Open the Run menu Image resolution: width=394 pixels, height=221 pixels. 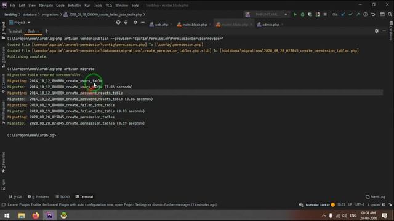87,5
